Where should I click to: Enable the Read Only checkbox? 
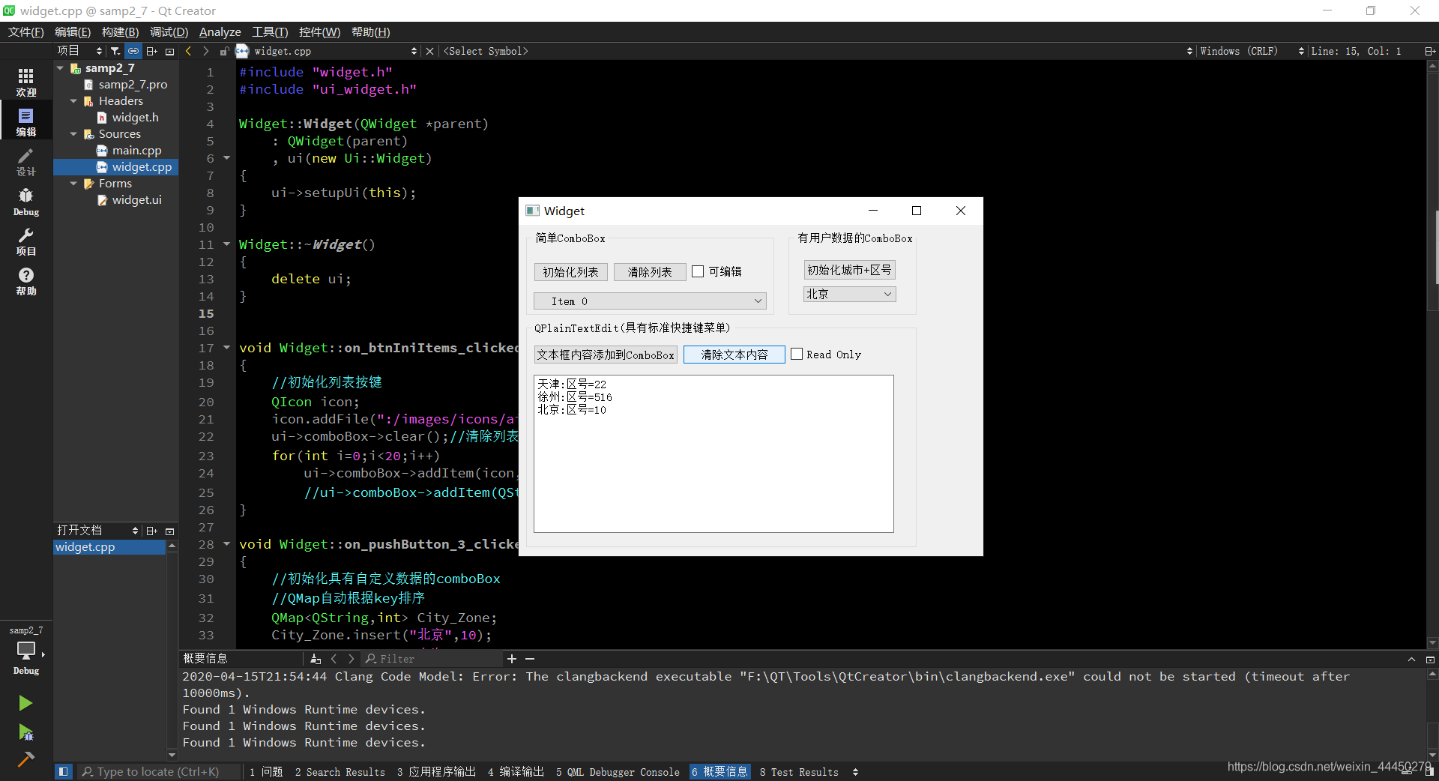(x=797, y=354)
